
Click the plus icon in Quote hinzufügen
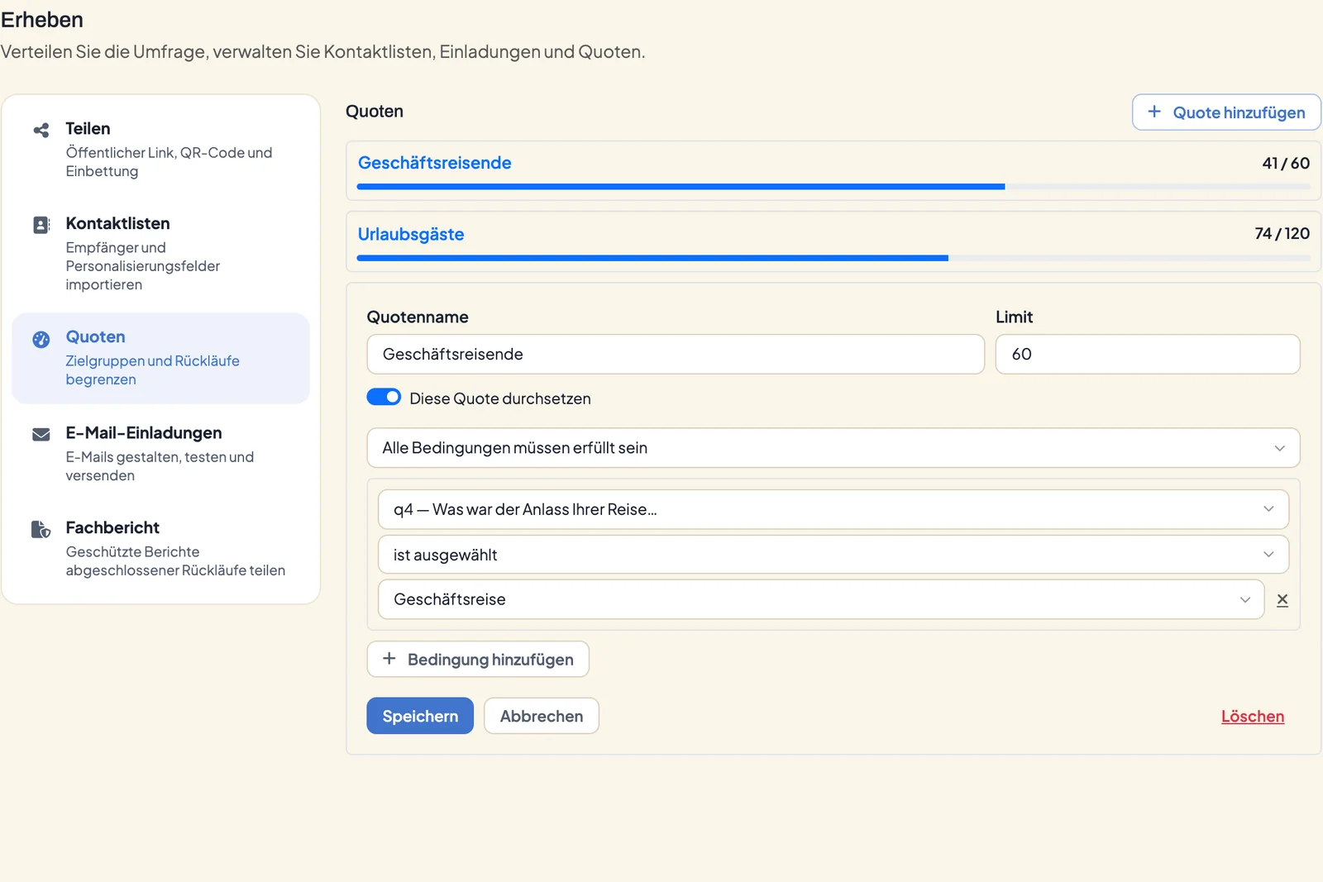click(1154, 112)
